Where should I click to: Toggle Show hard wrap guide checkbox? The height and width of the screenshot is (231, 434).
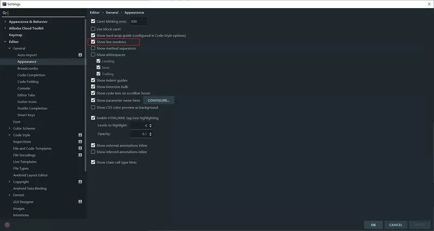tap(93, 35)
